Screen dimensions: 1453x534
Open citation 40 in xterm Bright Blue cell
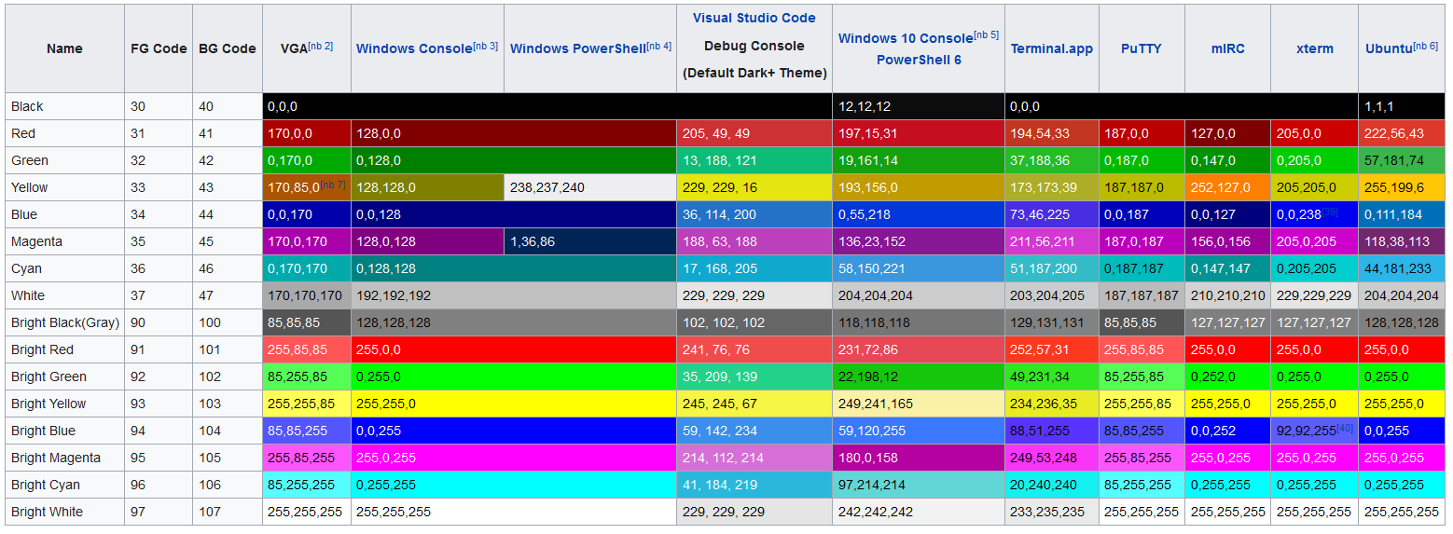pos(1345,428)
